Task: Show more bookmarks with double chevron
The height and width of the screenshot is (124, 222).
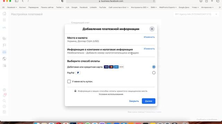Action: (x=220, y=7)
